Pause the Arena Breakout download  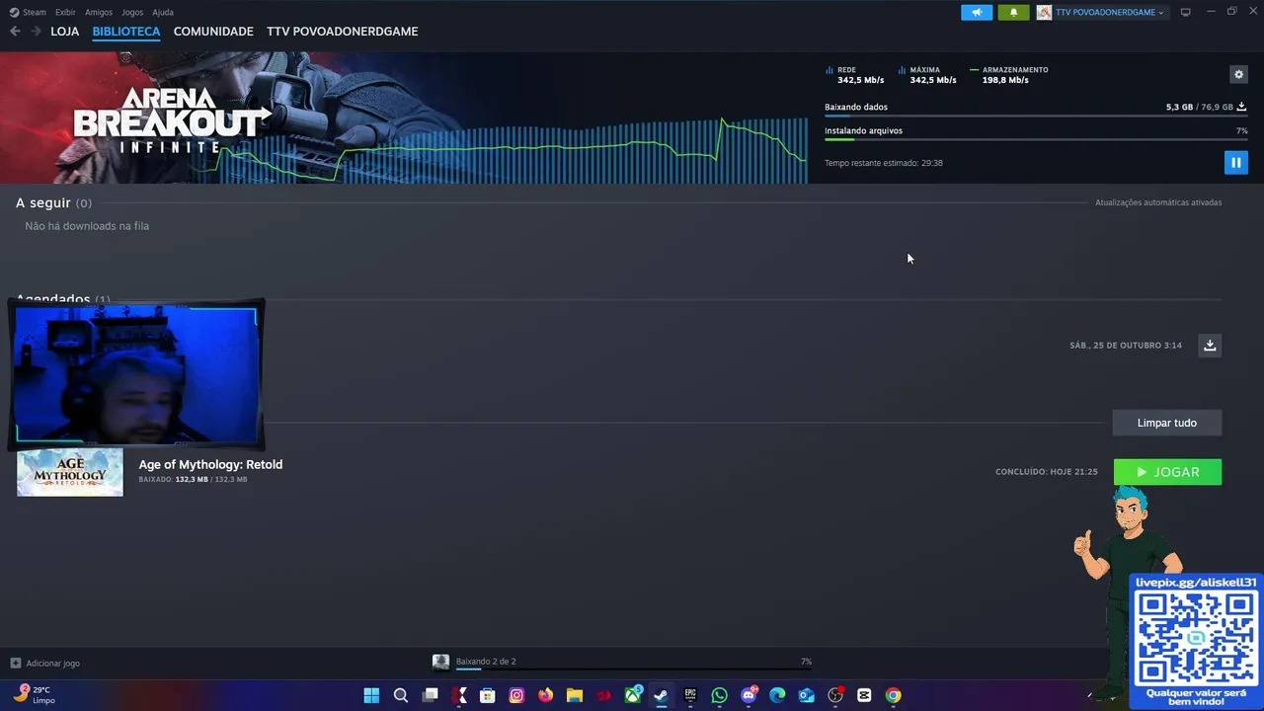(x=1235, y=162)
